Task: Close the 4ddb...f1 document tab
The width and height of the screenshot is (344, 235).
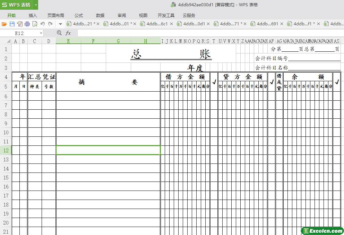Action: (319, 24)
